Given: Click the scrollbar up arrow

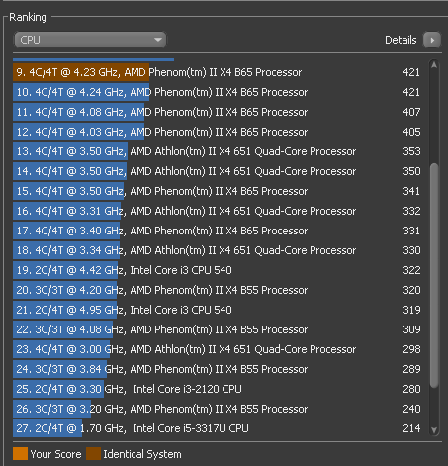Looking at the screenshot, I should pyautogui.click(x=434, y=65).
